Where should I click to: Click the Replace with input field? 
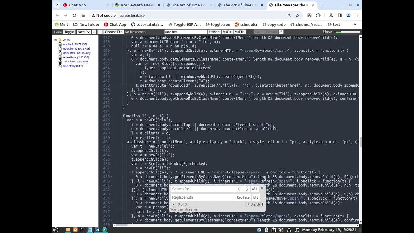203,197
